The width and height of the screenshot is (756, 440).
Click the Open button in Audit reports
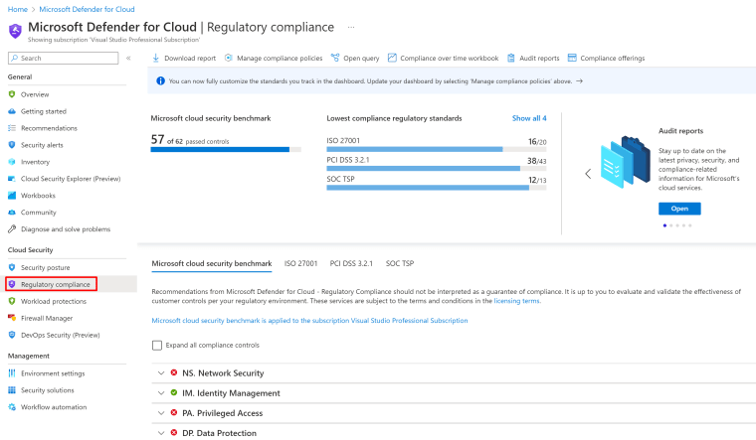679,209
